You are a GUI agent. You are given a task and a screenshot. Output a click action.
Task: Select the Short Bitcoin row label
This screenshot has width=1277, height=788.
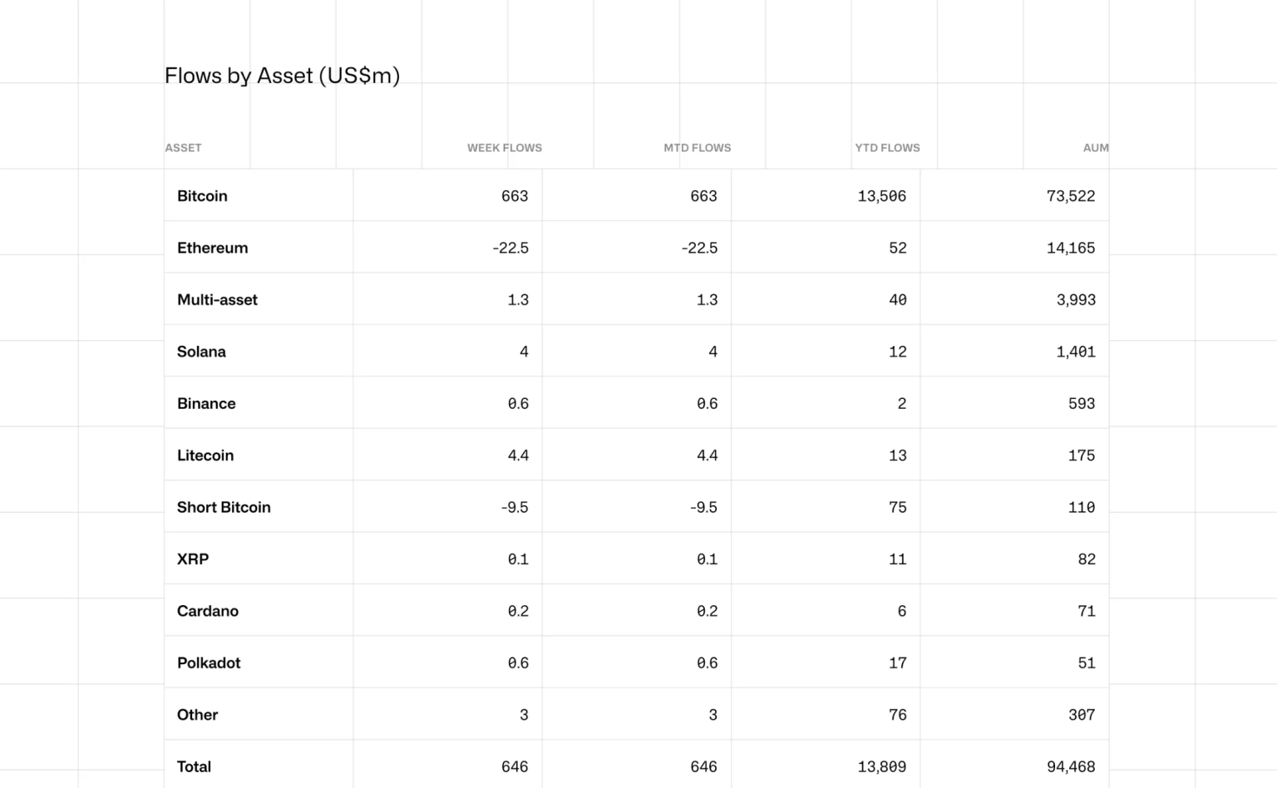click(x=224, y=507)
